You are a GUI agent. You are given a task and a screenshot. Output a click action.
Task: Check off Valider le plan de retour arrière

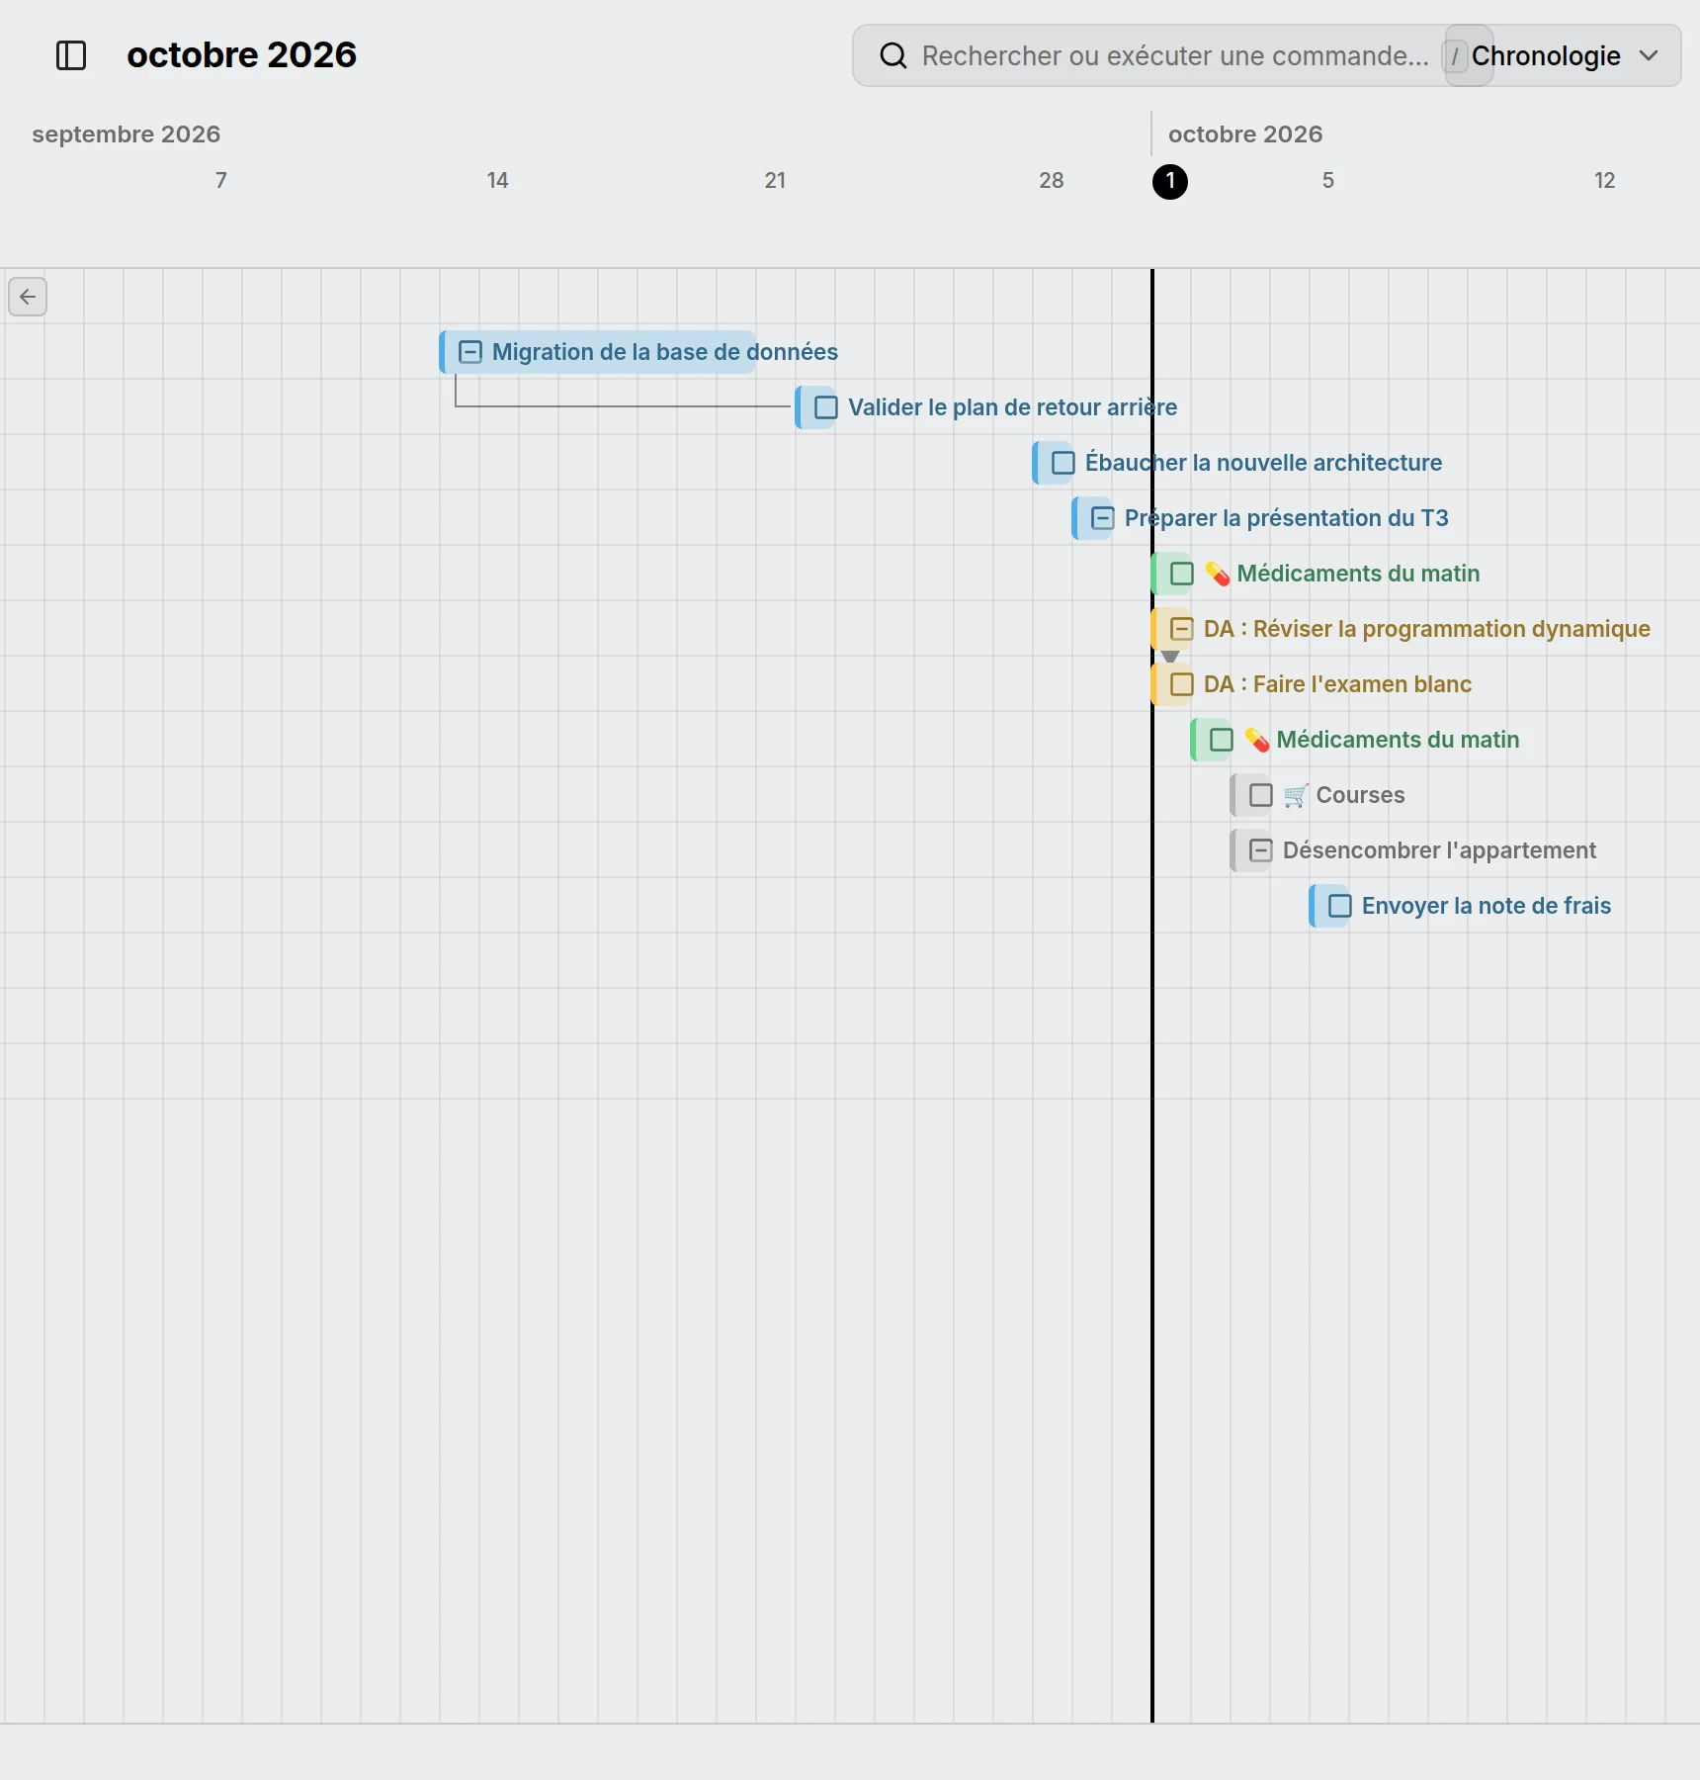pyautogui.click(x=826, y=407)
